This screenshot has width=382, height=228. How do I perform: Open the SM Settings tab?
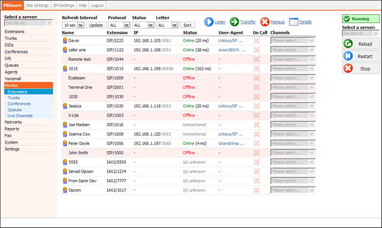click(x=64, y=5)
